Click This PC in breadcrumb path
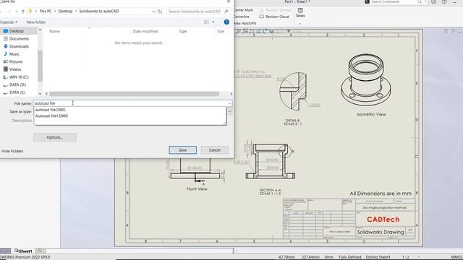Image resolution: width=463 pixels, height=260 pixels. (45, 12)
